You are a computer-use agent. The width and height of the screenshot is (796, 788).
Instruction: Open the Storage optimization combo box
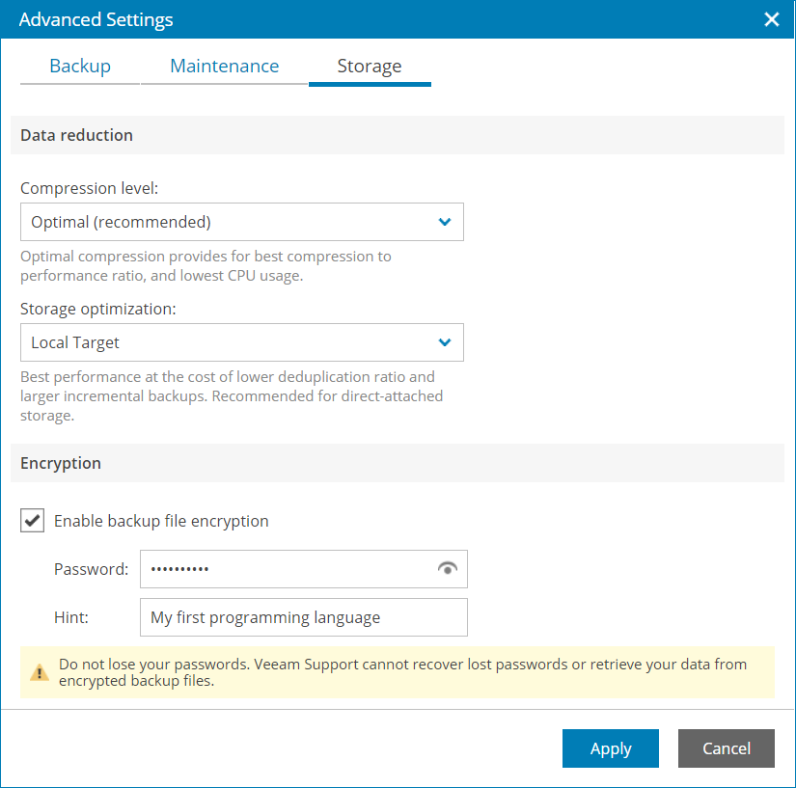point(241,342)
